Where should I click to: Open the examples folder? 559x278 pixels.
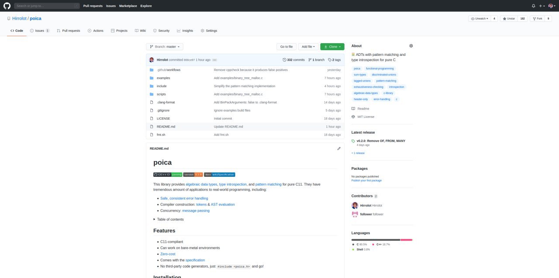[x=163, y=78]
